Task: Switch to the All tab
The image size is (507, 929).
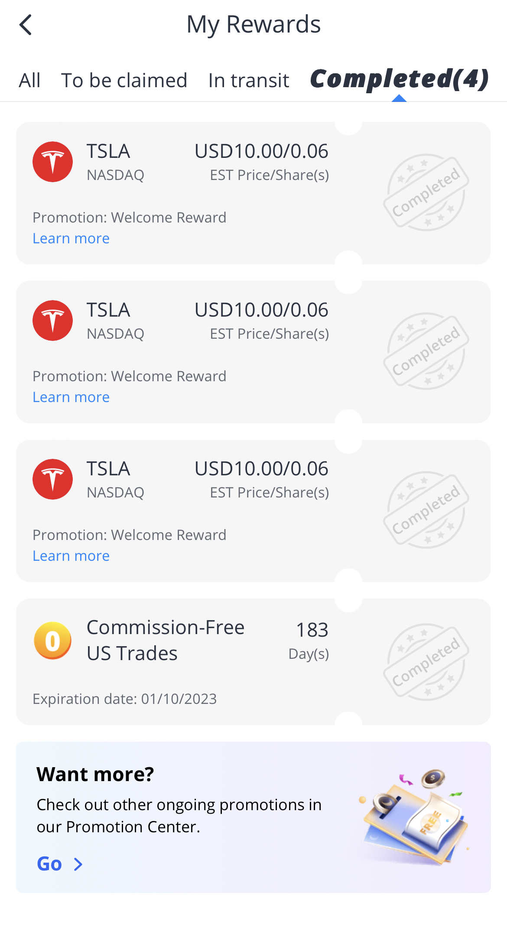Action: click(29, 81)
